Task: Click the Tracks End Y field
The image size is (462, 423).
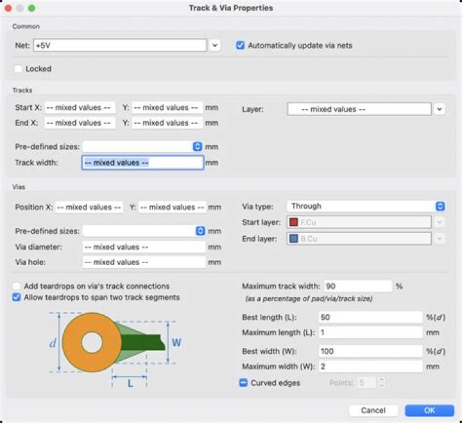Action: pyautogui.click(x=167, y=123)
